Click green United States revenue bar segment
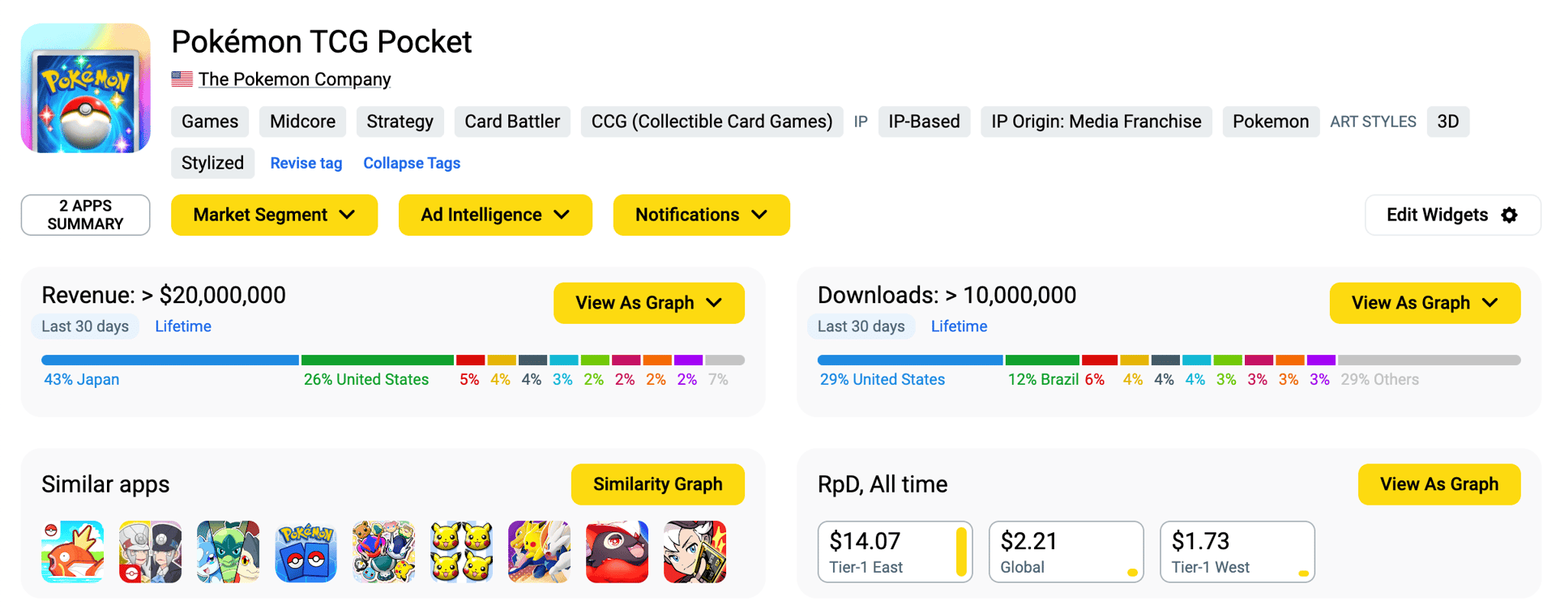This screenshot has width=1556, height=614. coord(378,360)
